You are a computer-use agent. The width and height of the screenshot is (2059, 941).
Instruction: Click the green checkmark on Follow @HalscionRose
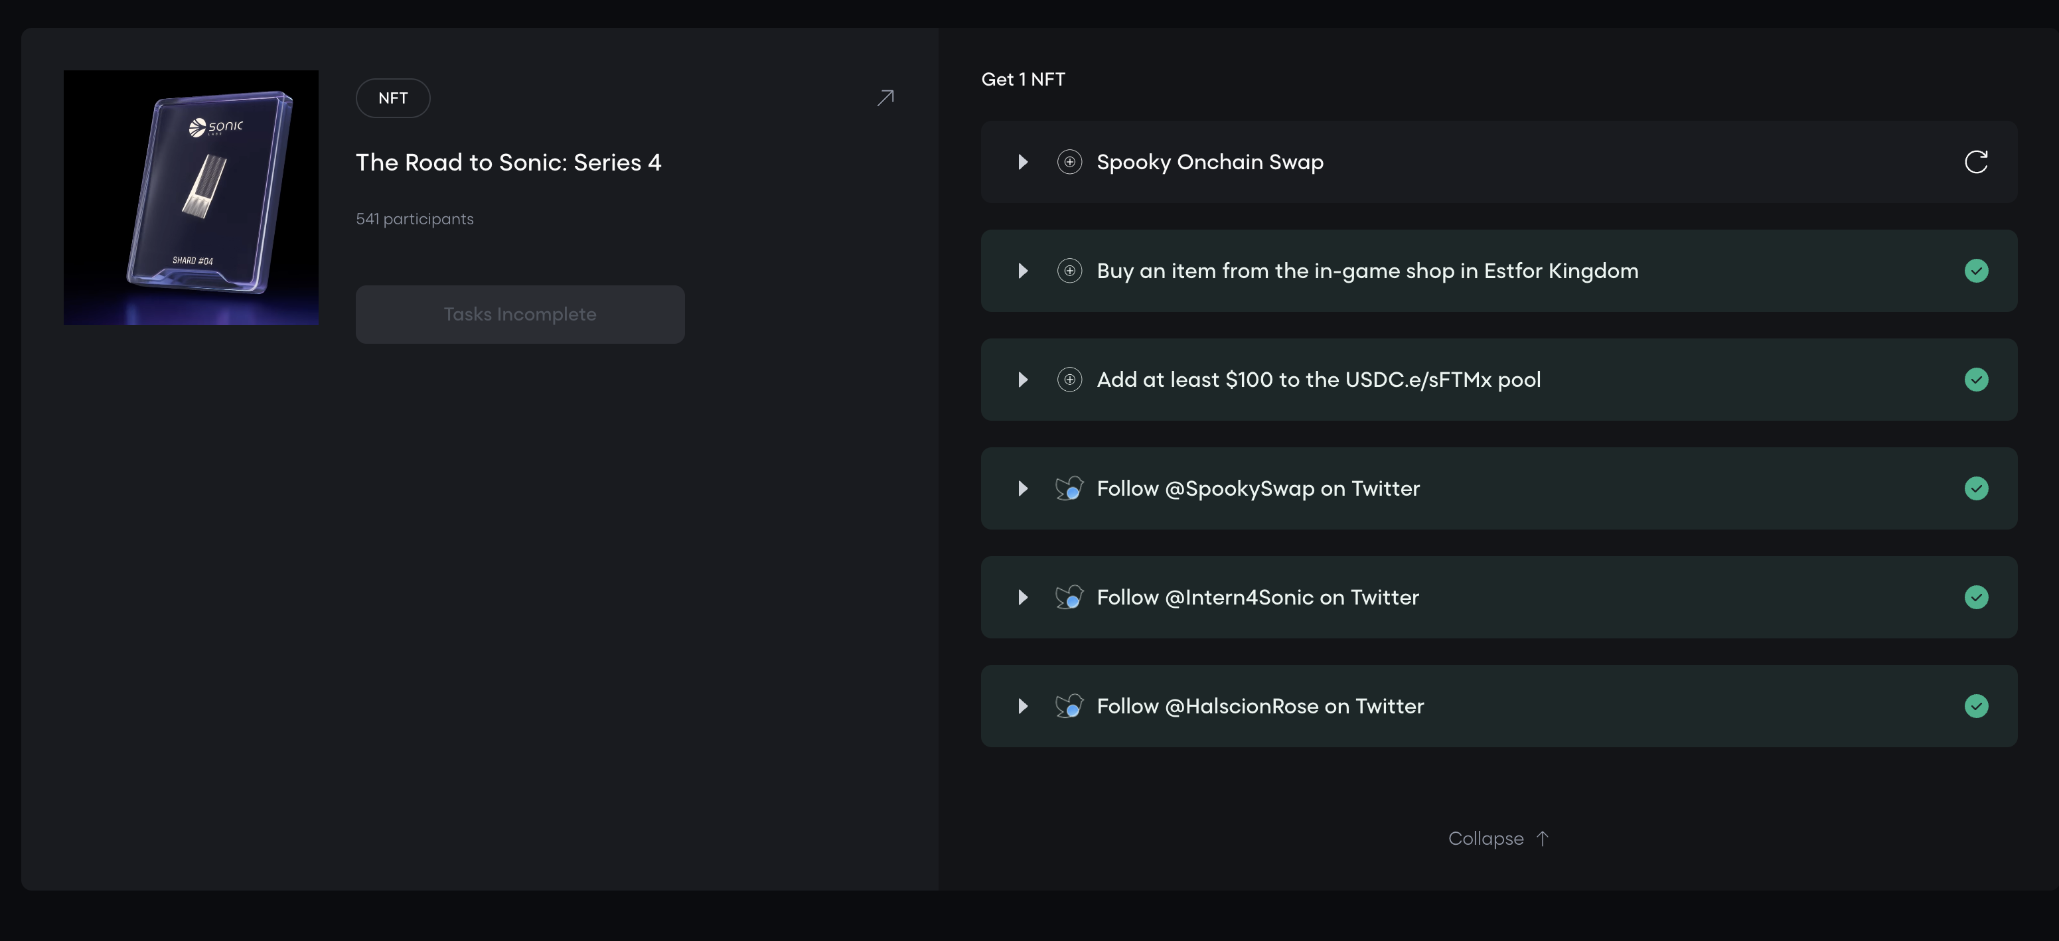[x=1976, y=706]
